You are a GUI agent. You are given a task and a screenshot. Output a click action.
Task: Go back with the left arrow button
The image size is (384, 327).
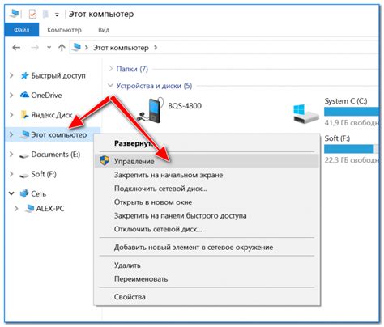pyautogui.click(x=16, y=48)
